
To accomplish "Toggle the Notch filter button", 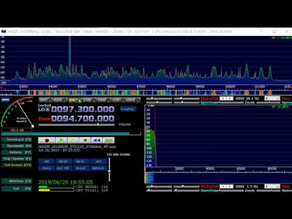I will (x=80, y=168).
